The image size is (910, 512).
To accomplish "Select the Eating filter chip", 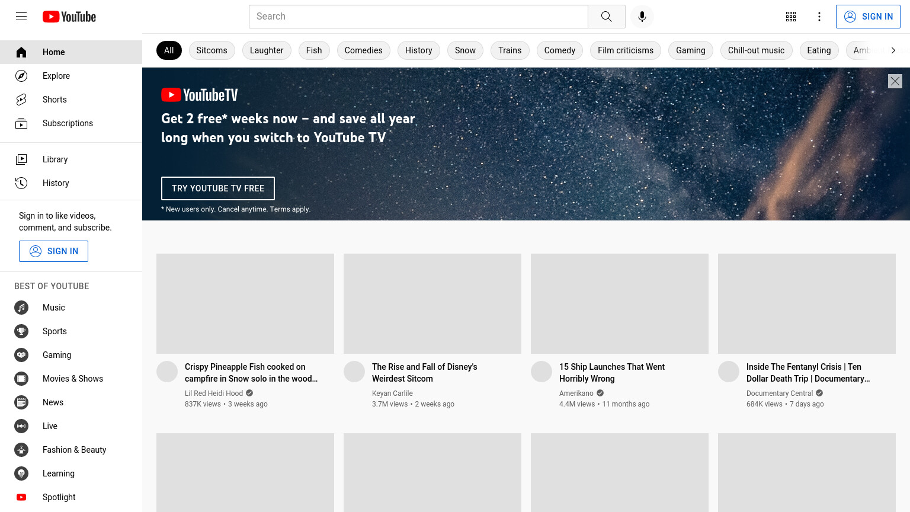I will point(819,50).
